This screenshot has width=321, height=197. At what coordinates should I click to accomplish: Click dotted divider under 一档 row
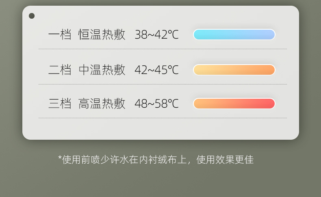point(163,49)
